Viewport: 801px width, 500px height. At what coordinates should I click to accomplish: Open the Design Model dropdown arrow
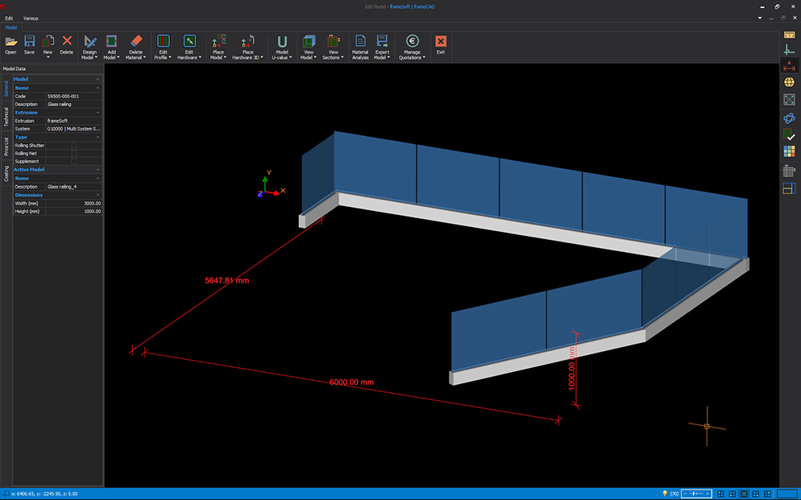pyautogui.click(x=96, y=58)
